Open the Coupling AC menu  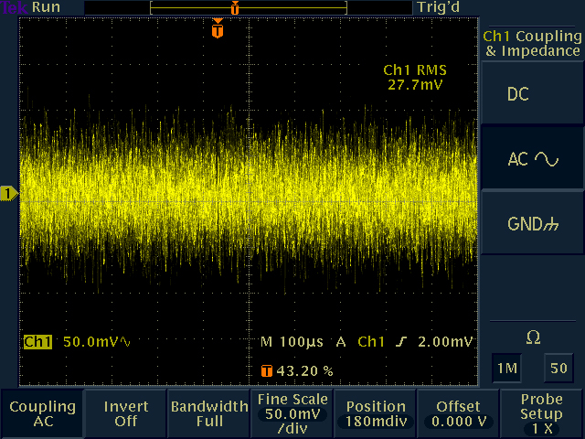(42, 413)
